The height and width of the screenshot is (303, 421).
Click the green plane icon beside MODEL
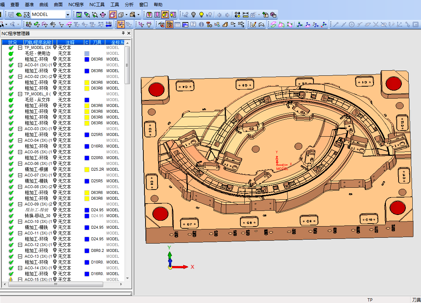click(18, 15)
